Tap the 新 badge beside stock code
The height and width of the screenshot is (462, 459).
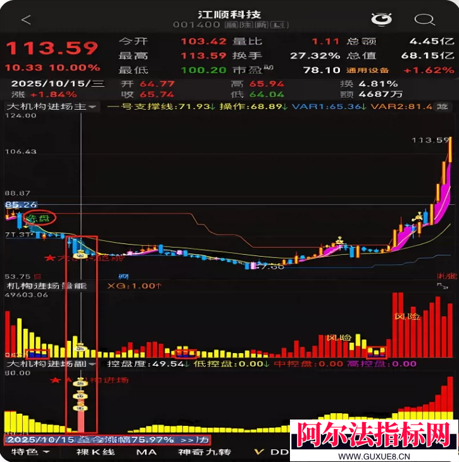tap(261, 25)
